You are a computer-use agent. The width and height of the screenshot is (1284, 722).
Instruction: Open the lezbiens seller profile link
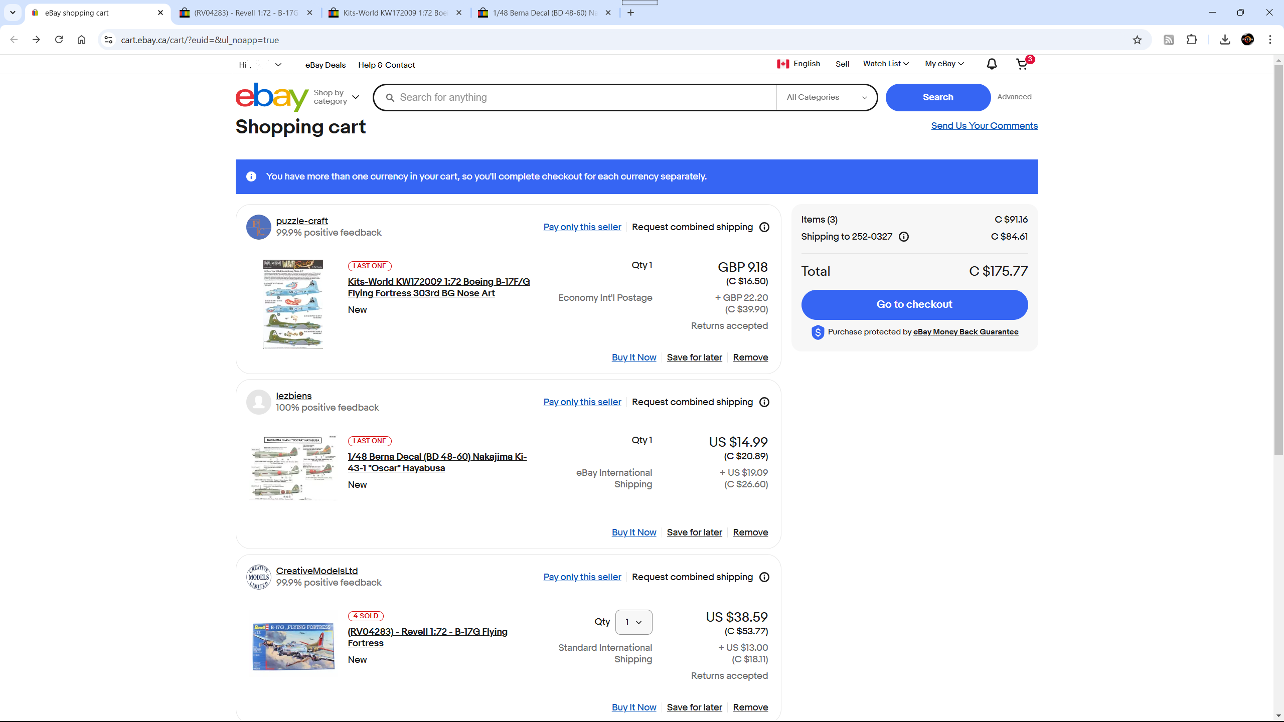click(294, 396)
